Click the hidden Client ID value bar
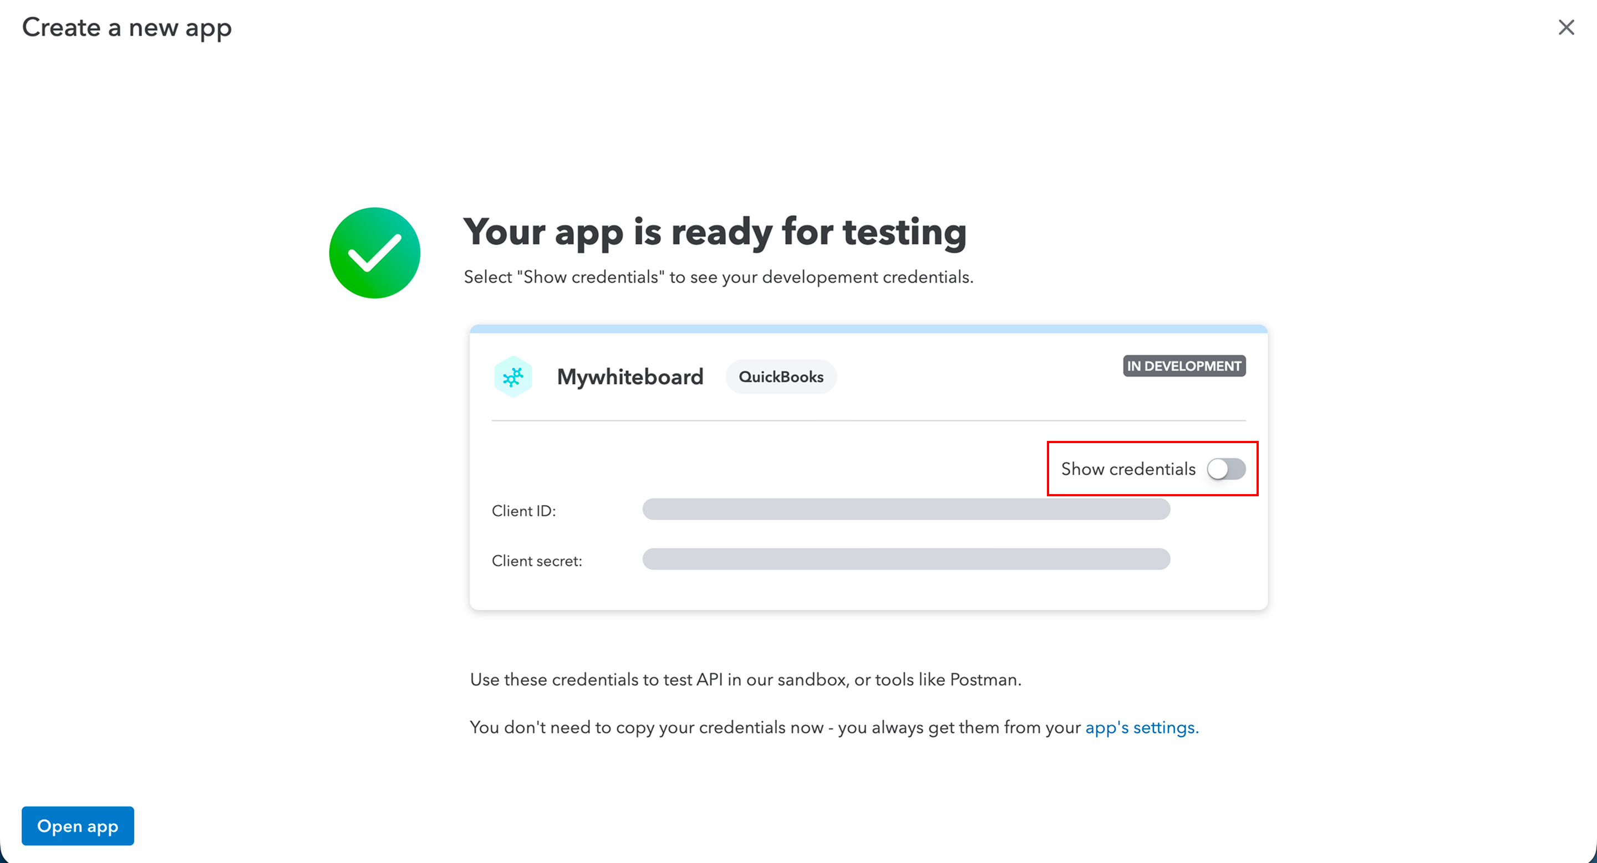 pos(906,510)
